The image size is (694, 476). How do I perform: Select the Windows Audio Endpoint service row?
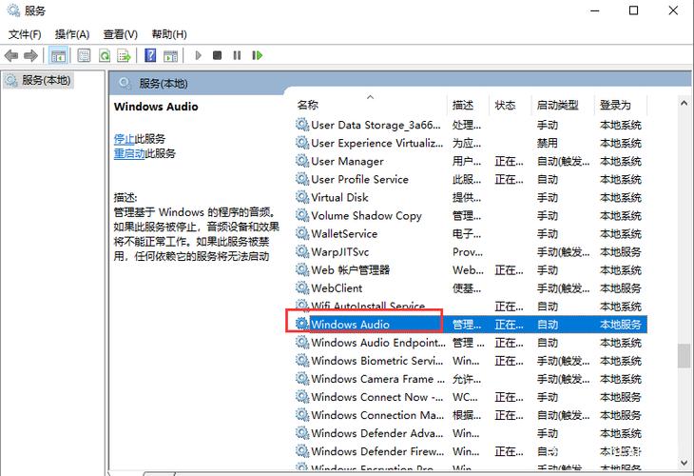(376, 343)
